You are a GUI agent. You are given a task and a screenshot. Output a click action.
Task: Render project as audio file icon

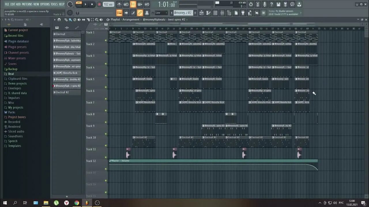(x=285, y=4)
